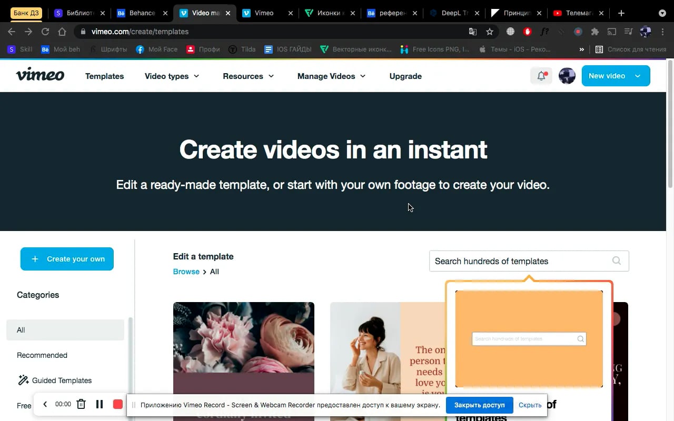Switch to the Vimeo tab
This screenshot has height=421, width=674.
point(266,13)
